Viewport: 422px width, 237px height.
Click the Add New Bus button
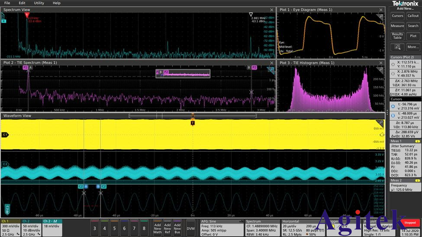[x=177, y=227]
